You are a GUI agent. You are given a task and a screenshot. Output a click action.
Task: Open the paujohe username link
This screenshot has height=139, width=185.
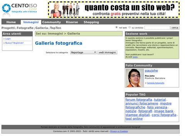click(151, 71)
